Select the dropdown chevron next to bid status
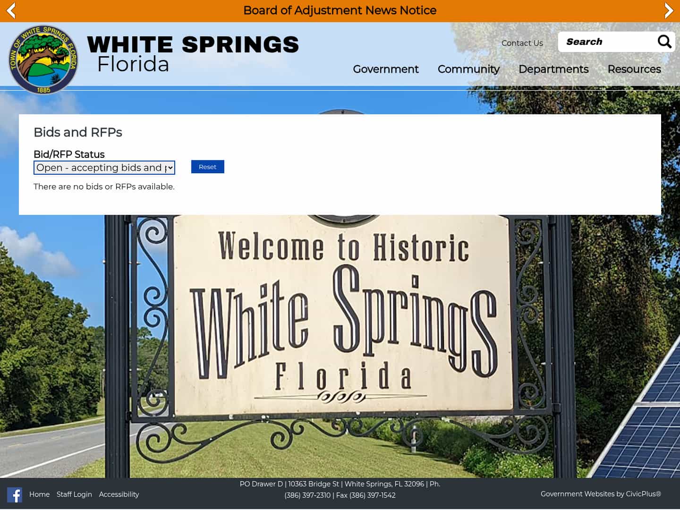This screenshot has width=680, height=510. click(170, 168)
